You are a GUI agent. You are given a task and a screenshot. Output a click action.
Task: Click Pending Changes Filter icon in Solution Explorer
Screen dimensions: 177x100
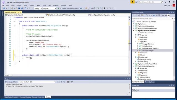[x=147, y=16]
